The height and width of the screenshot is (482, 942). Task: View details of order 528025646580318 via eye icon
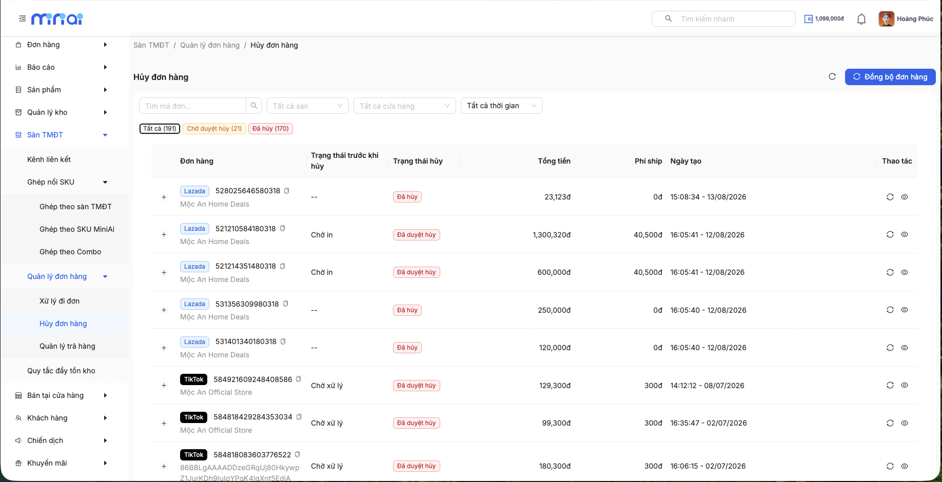[905, 197]
